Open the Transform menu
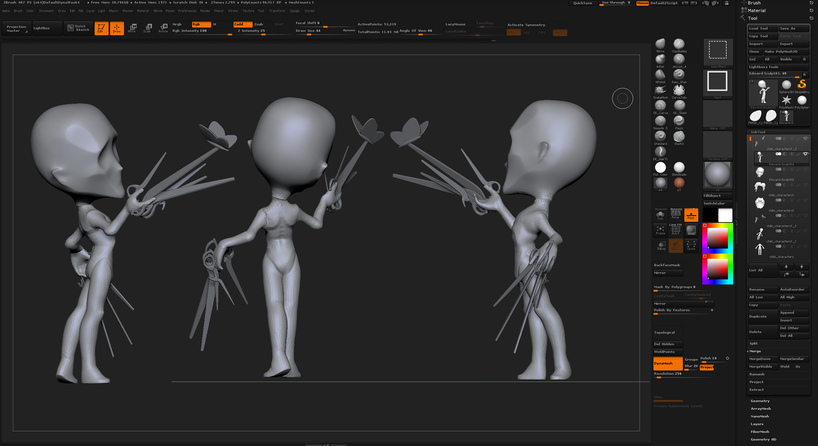818x446 pixels. point(277,11)
